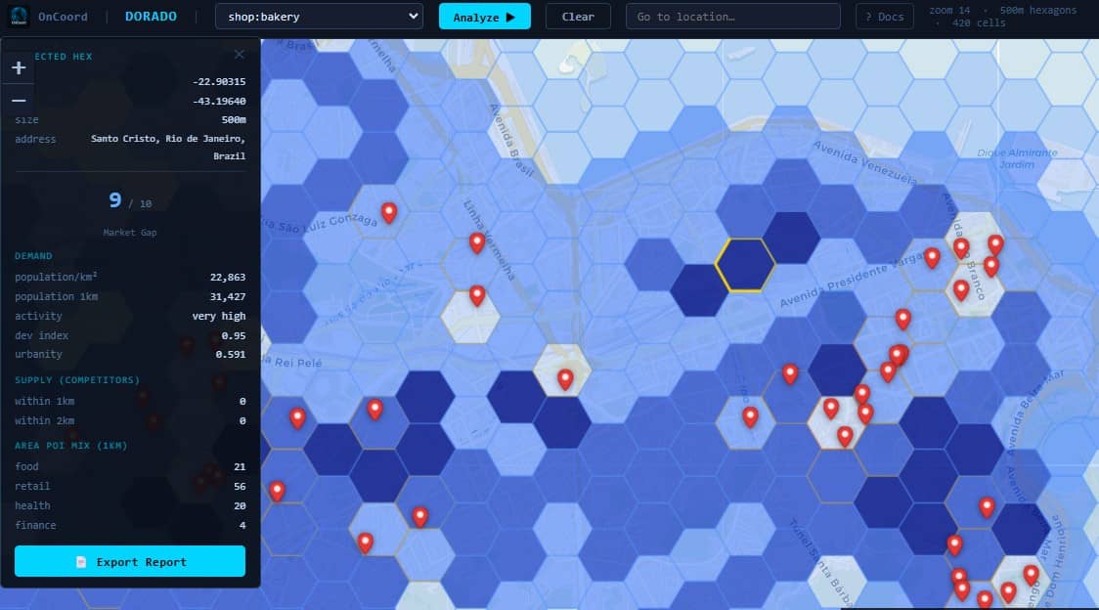The width and height of the screenshot is (1099, 610).
Task: Click the bakery pin near São Luiz Gonzaga
Action: pos(389,212)
